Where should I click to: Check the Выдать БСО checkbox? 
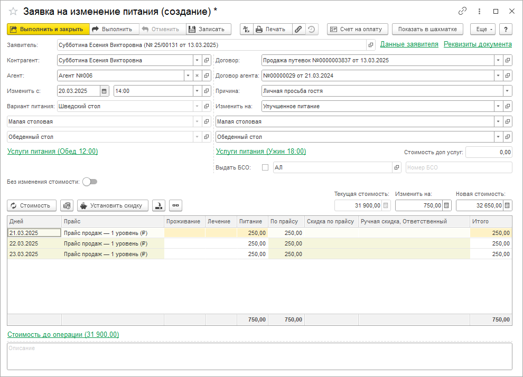pyautogui.click(x=265, y=167)
